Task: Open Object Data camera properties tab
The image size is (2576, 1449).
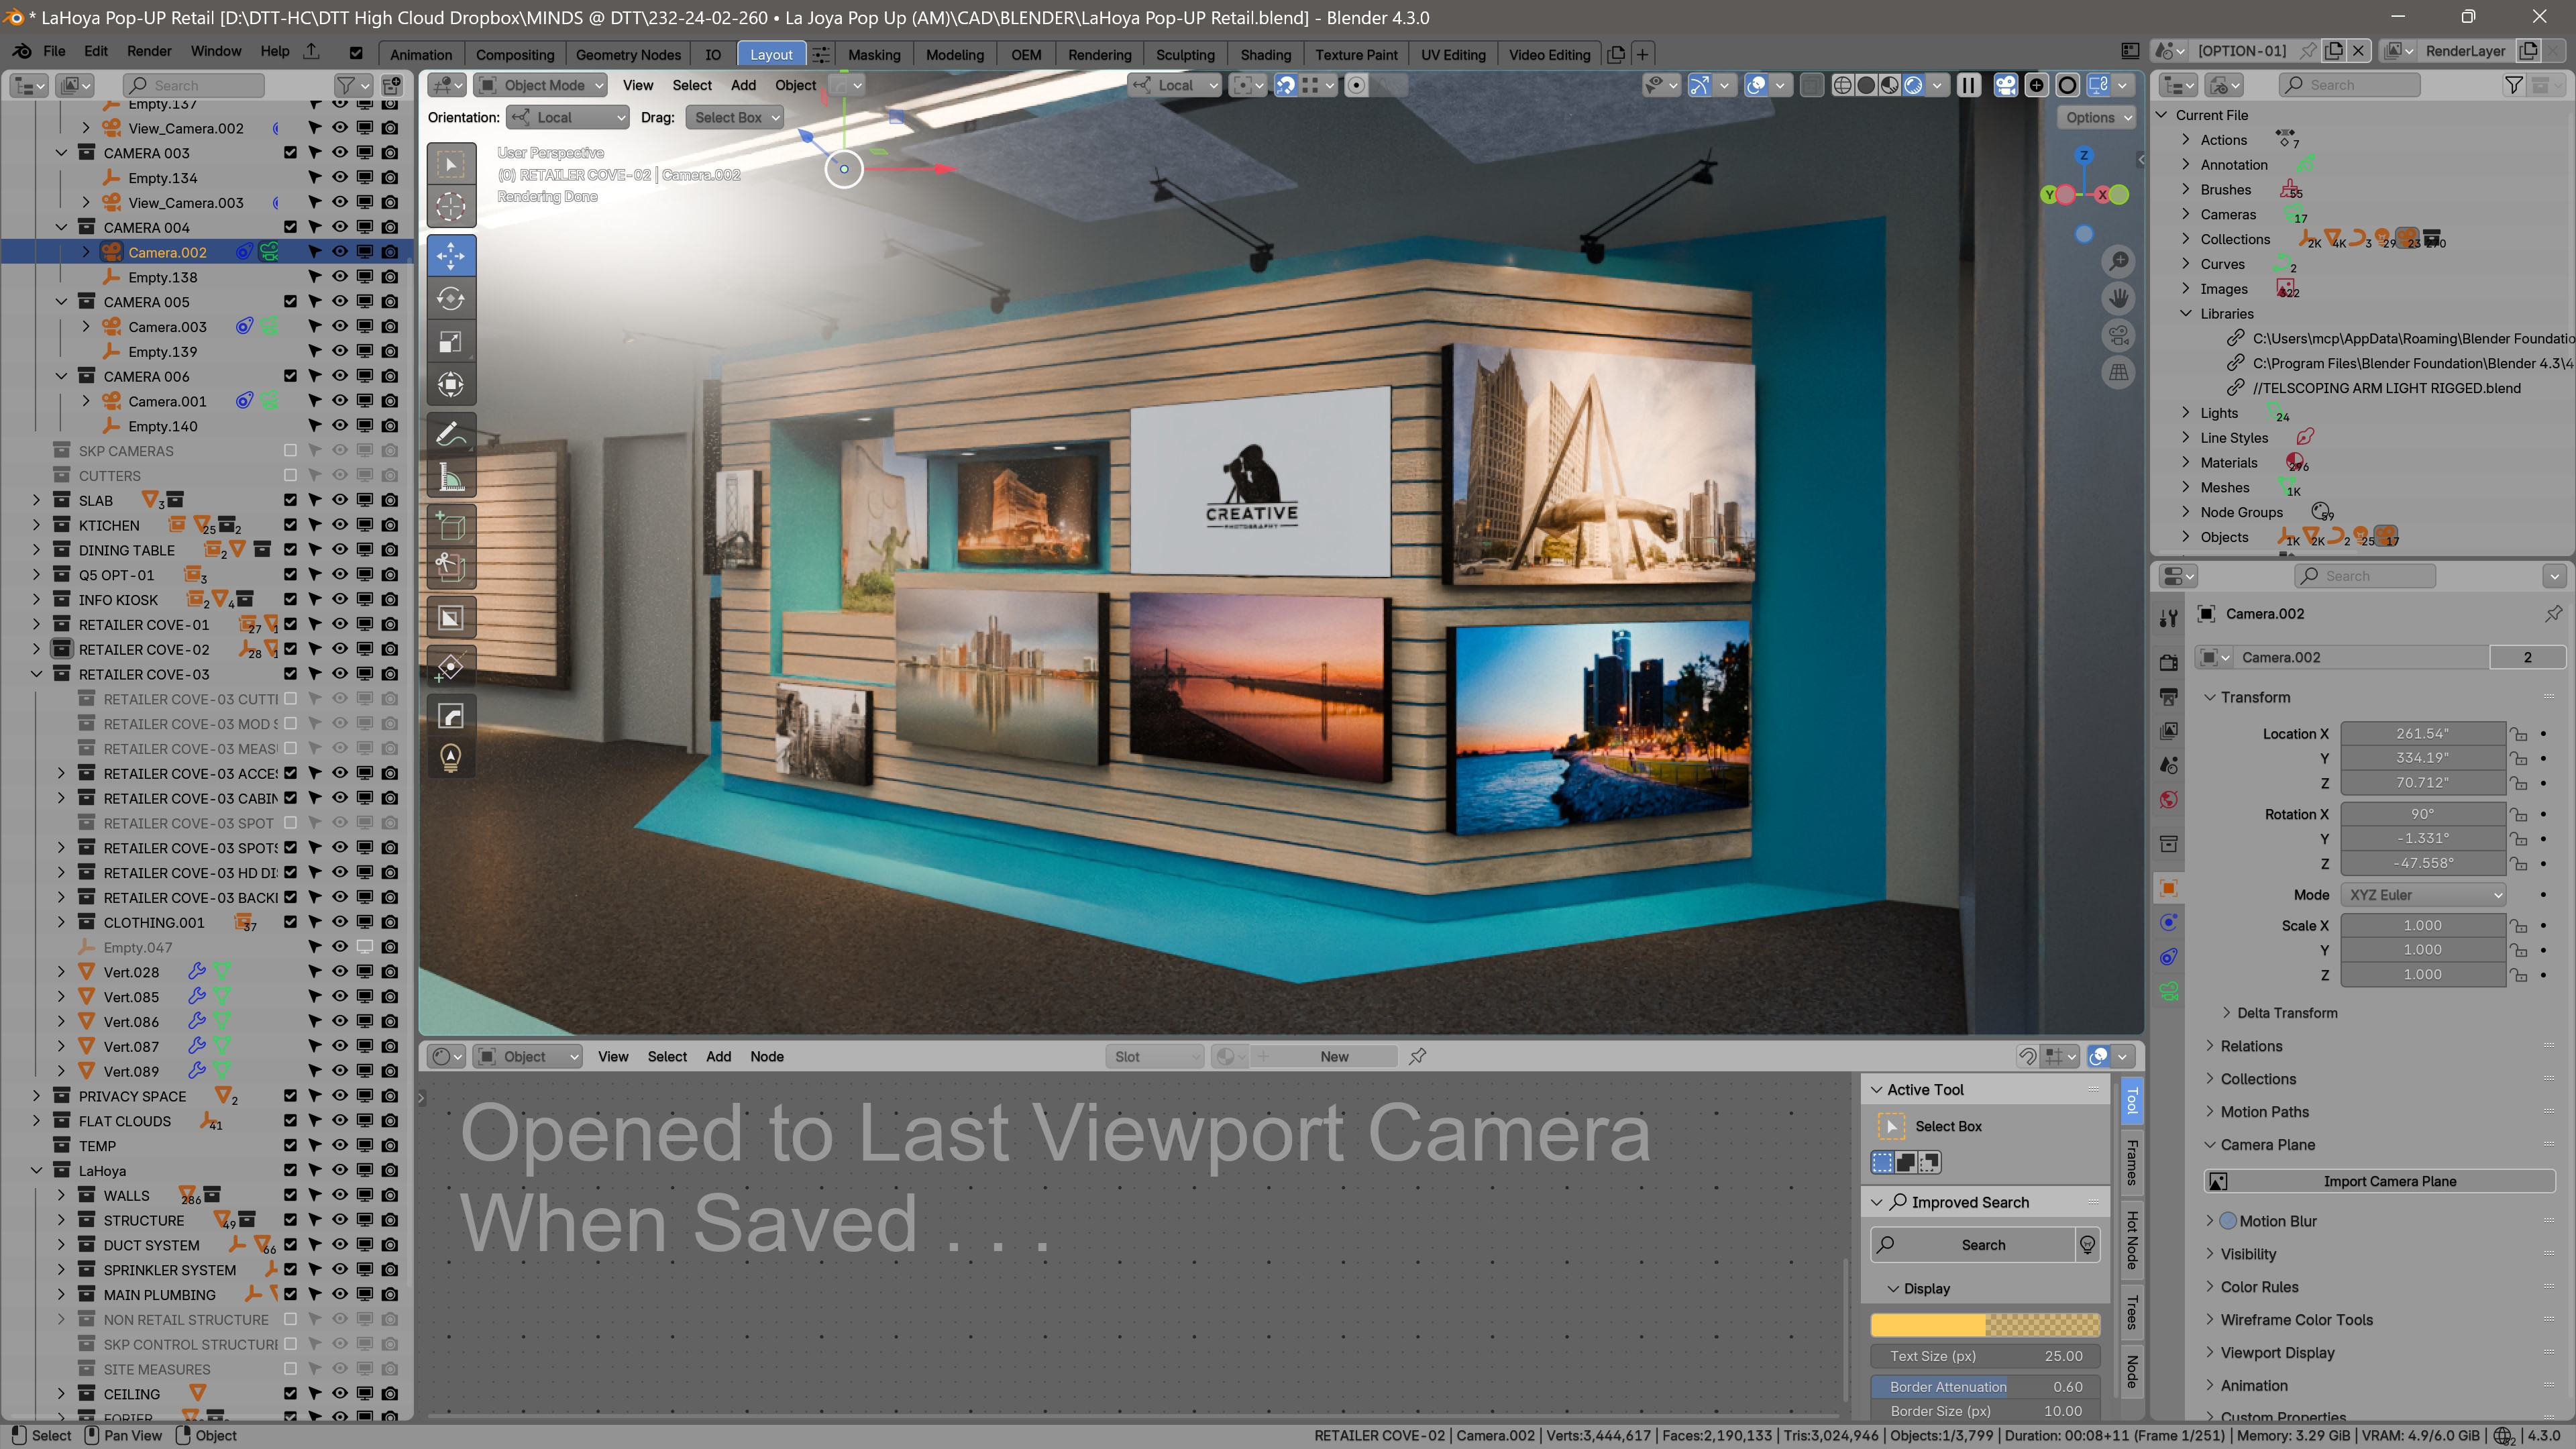Action: click(2168, 991)
